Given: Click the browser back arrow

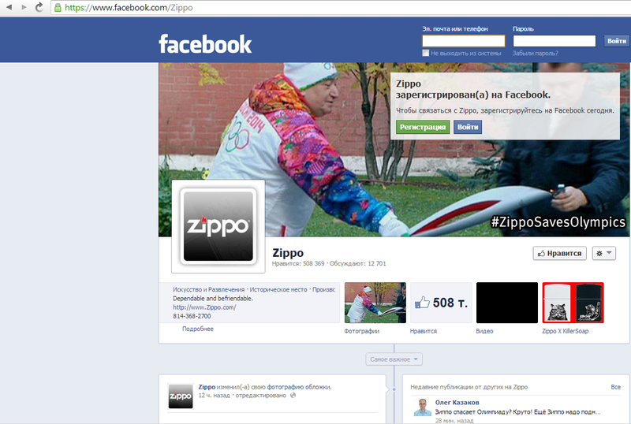Looking at the screenshot, I should (7, 7).
